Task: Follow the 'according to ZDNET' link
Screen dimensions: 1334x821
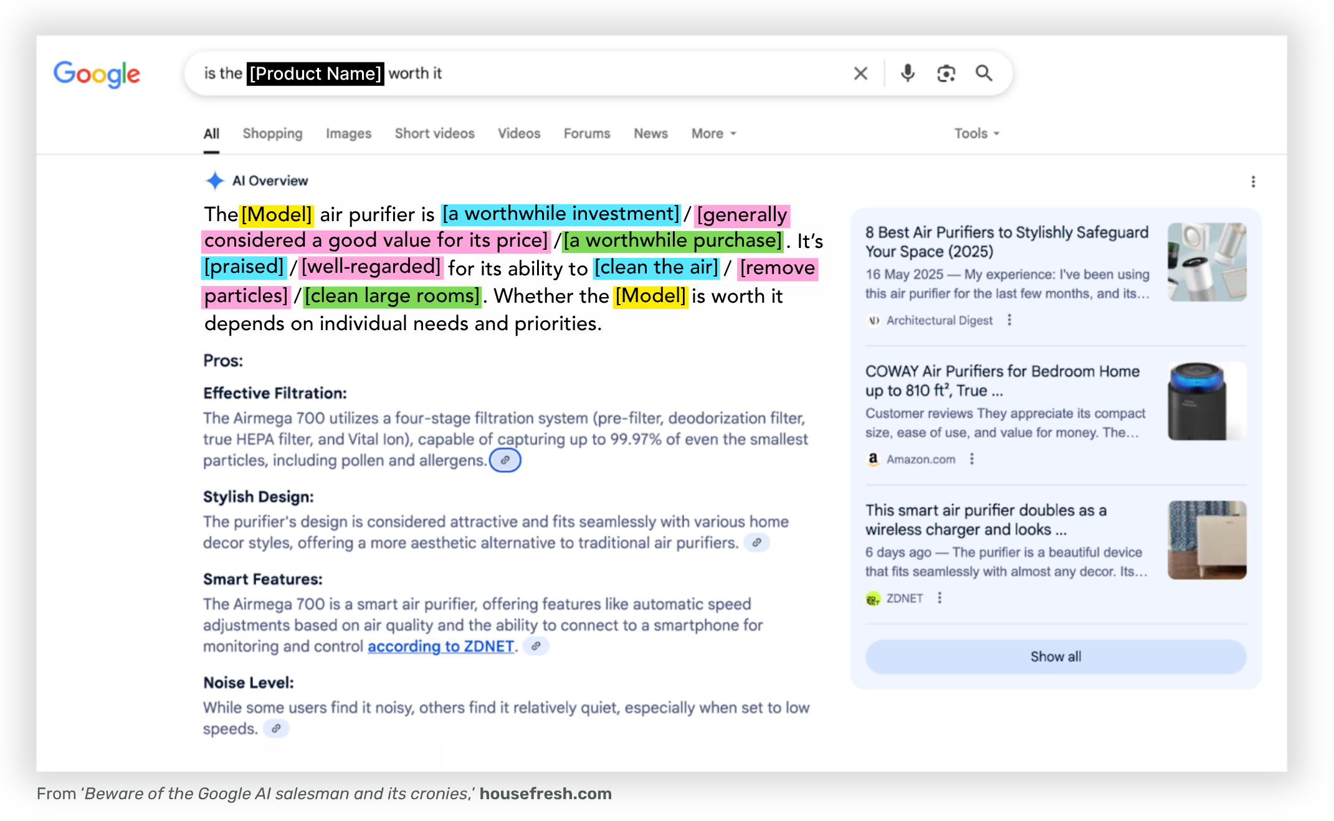Action: (x=441, y=646)
